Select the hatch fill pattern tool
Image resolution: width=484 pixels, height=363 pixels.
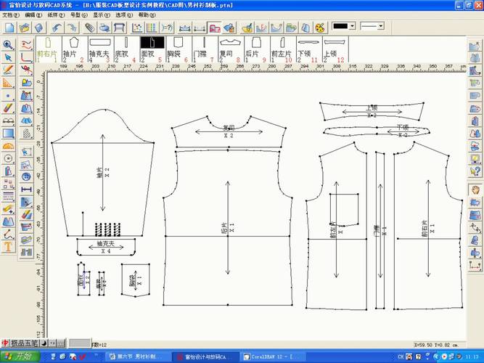coord(27,134)
